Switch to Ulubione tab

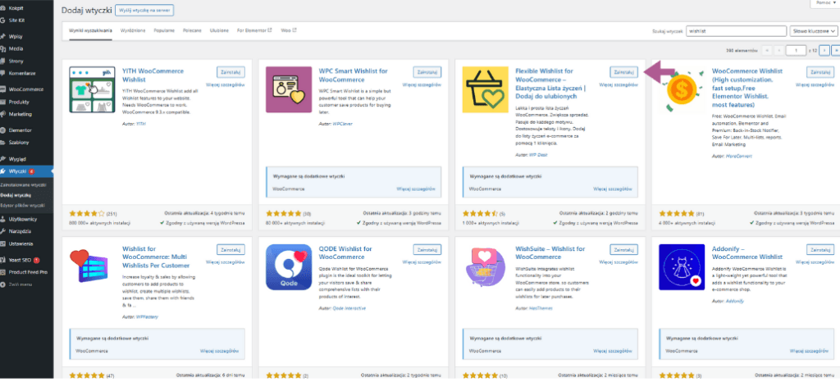[220, 31]
